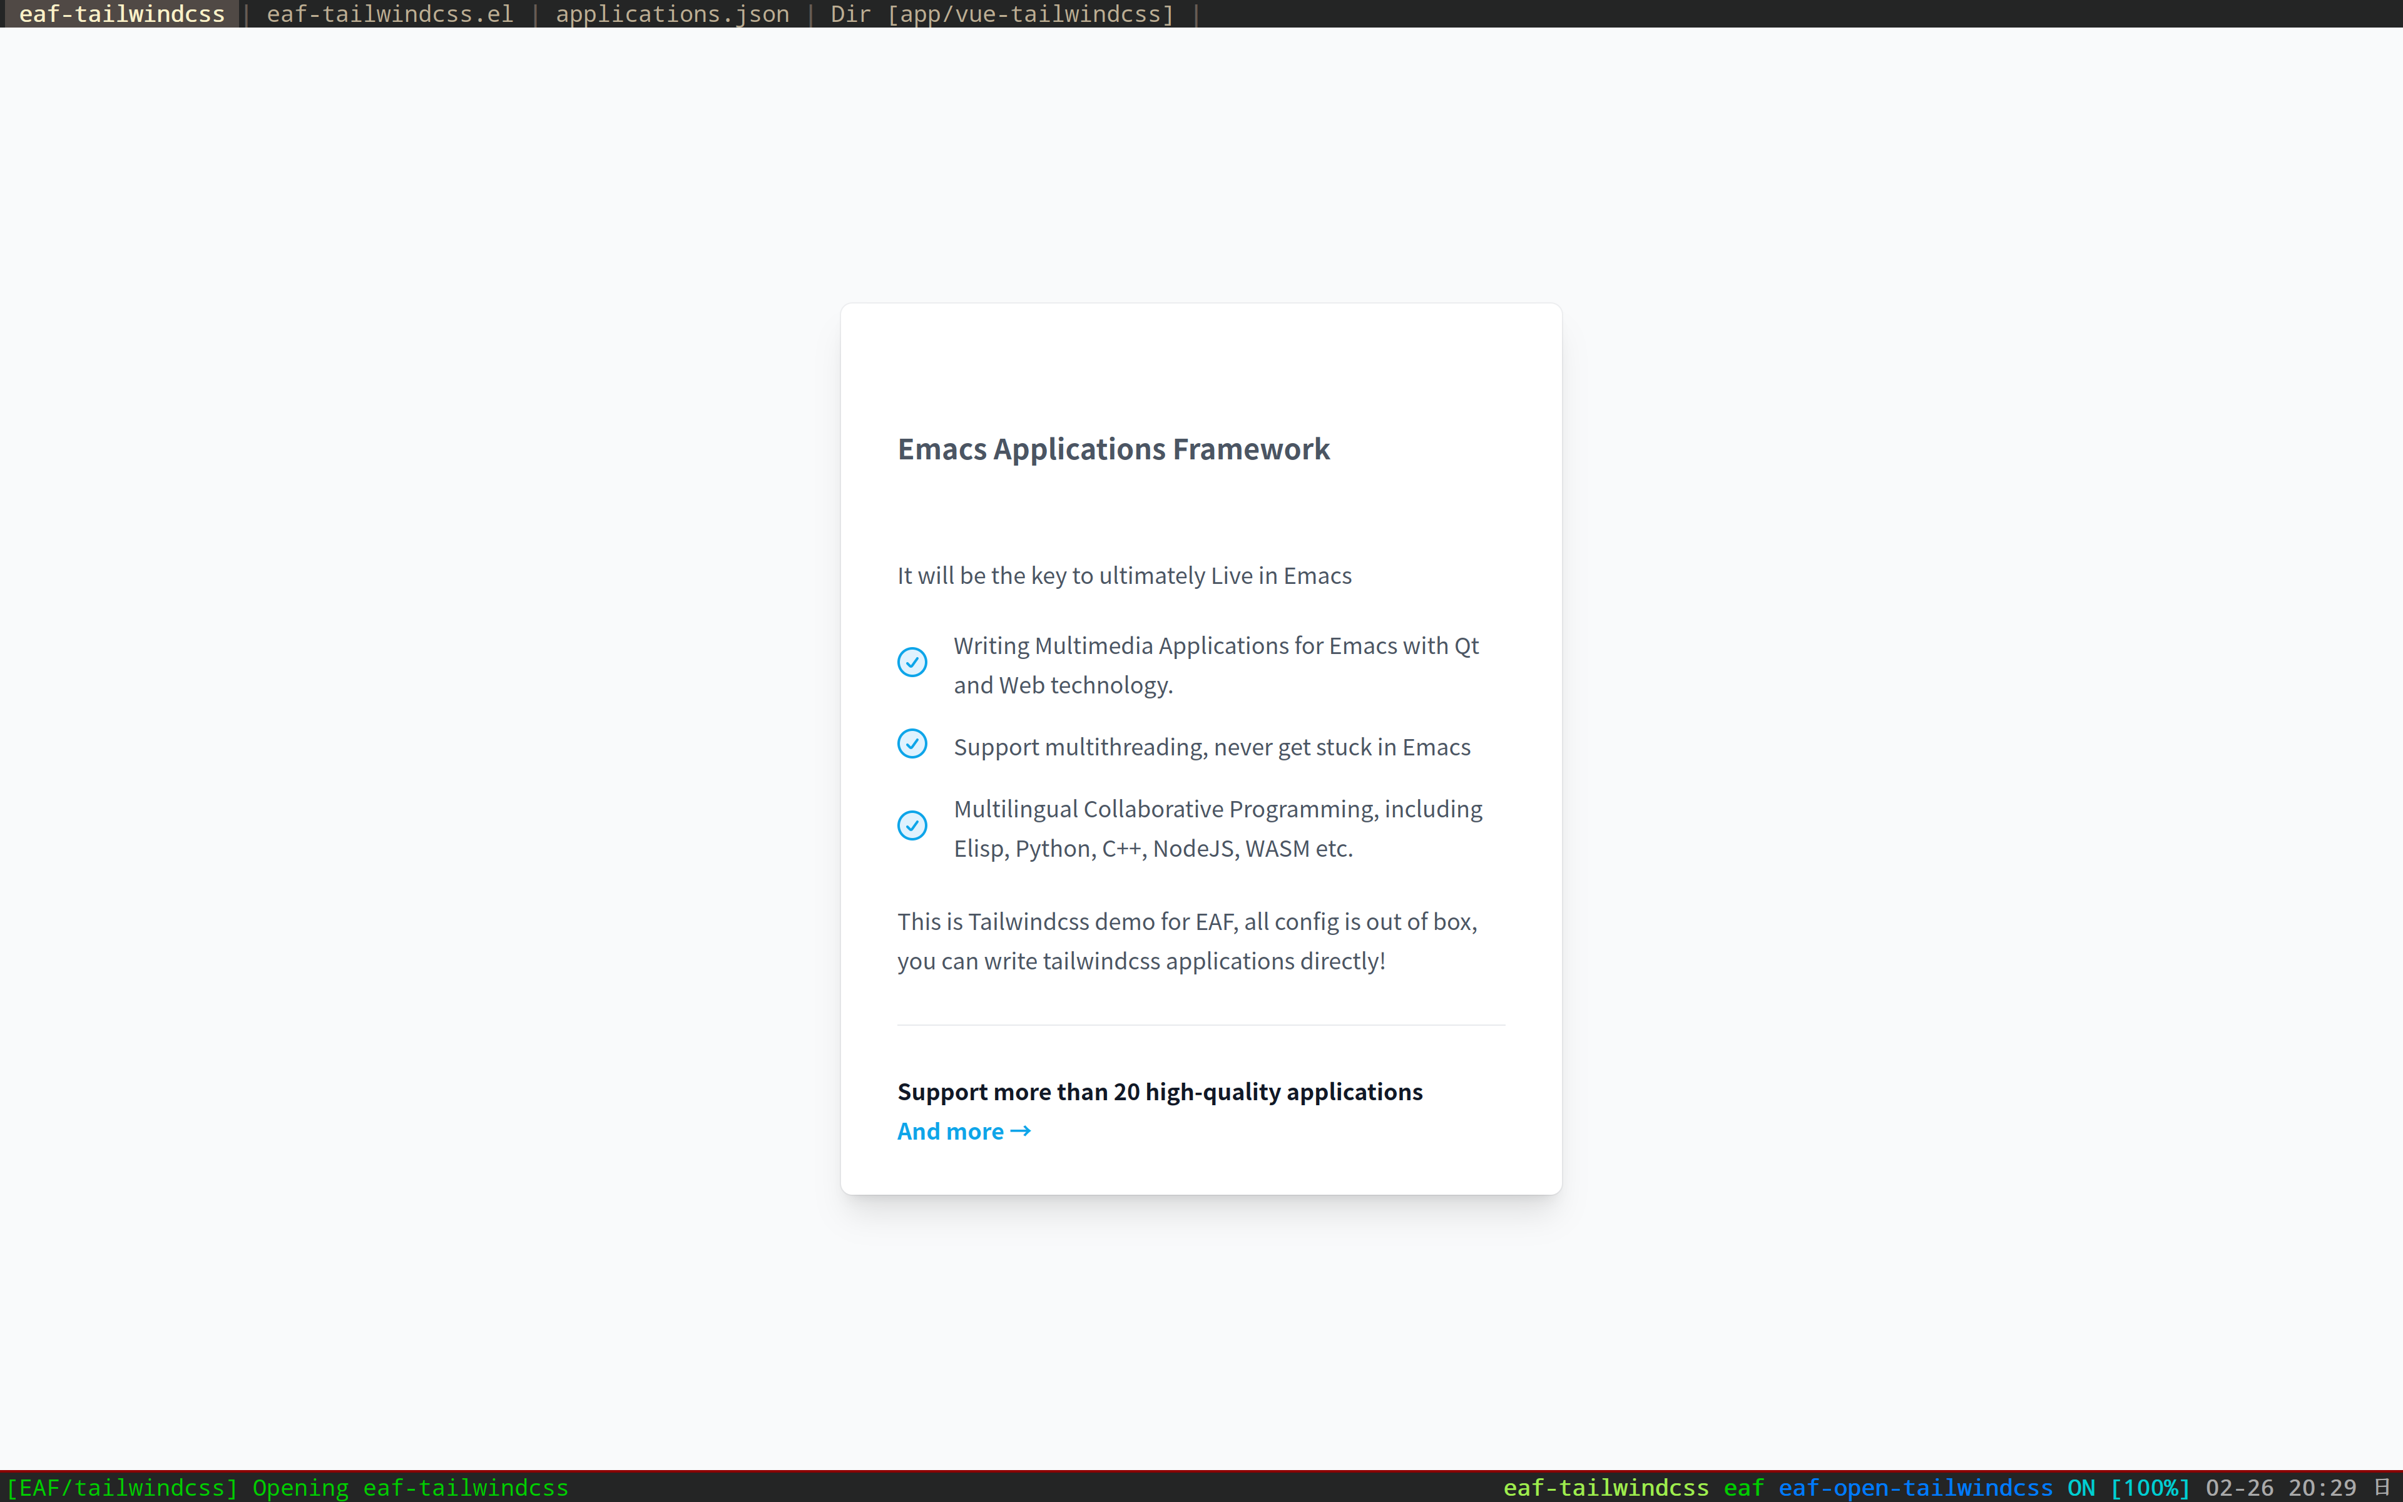This screenshot has height=1502, width=2403.
Task: Click the check icon beside Multilingual Collaborative Programming
Action: [x=912, y=825]
